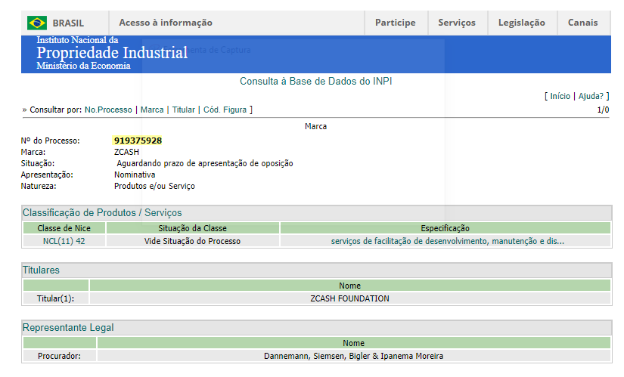Open the NCL(11) 42 class link

pyautogui.click(x=64, y=241)
